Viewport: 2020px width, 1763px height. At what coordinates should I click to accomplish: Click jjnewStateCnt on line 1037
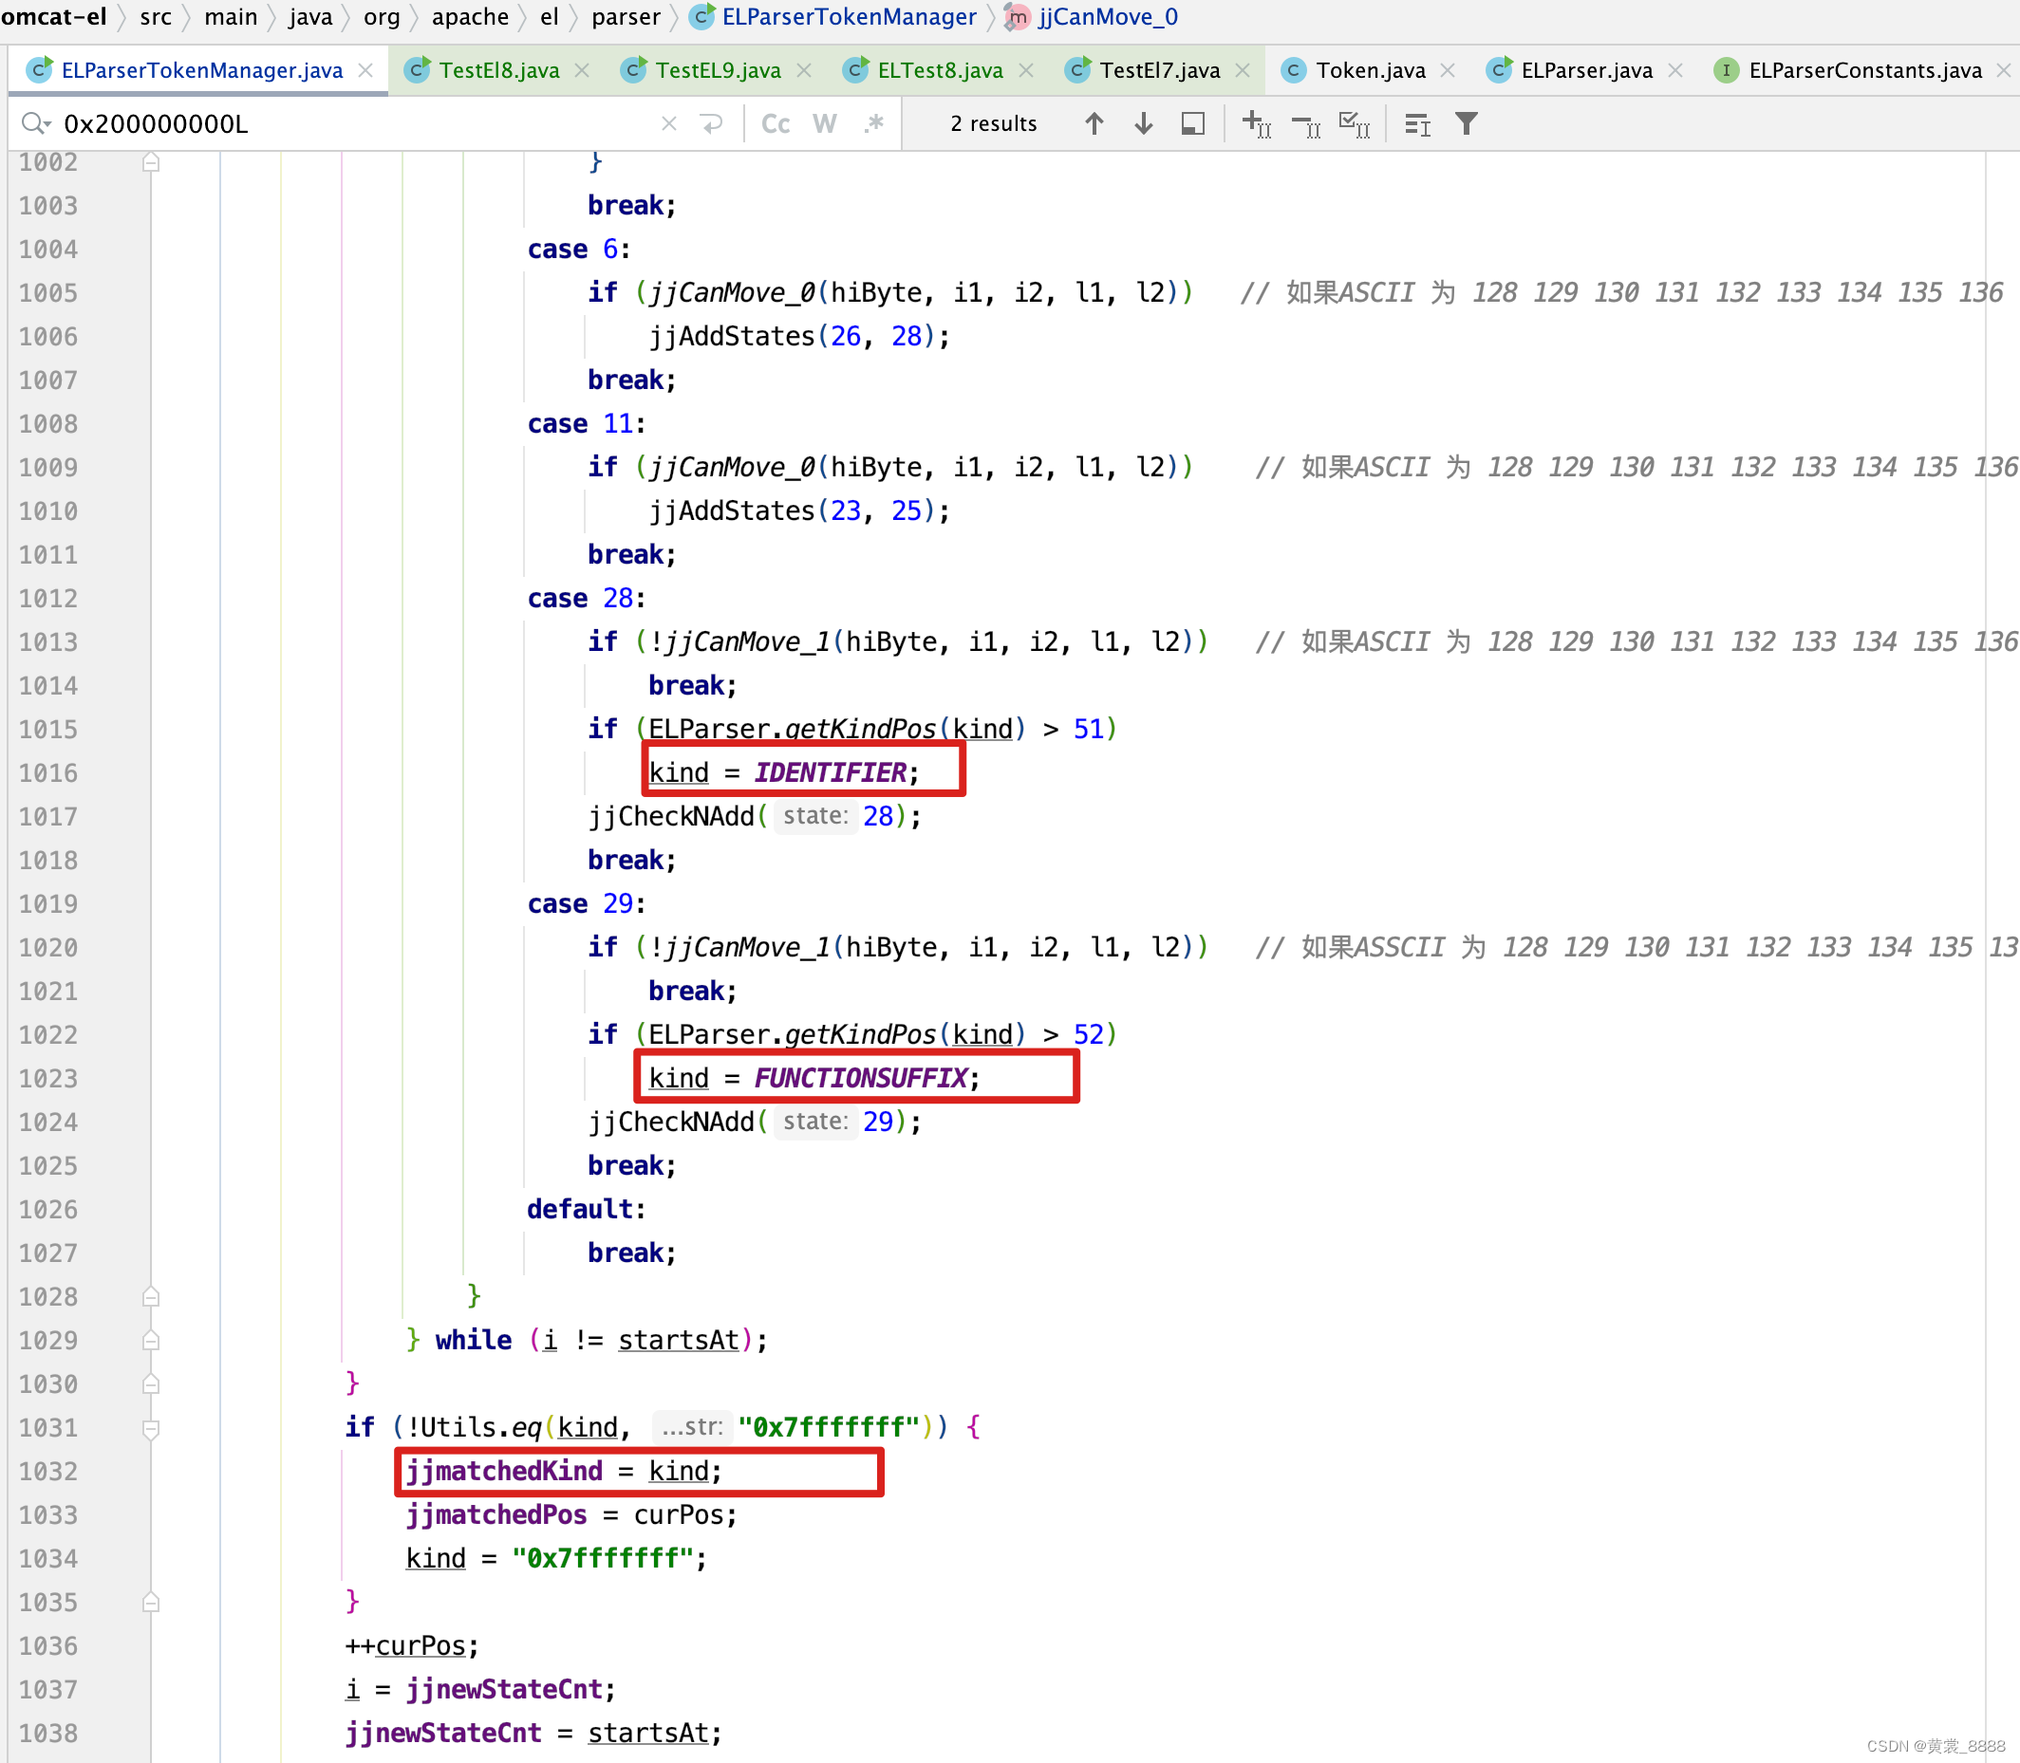point(504,1689)
